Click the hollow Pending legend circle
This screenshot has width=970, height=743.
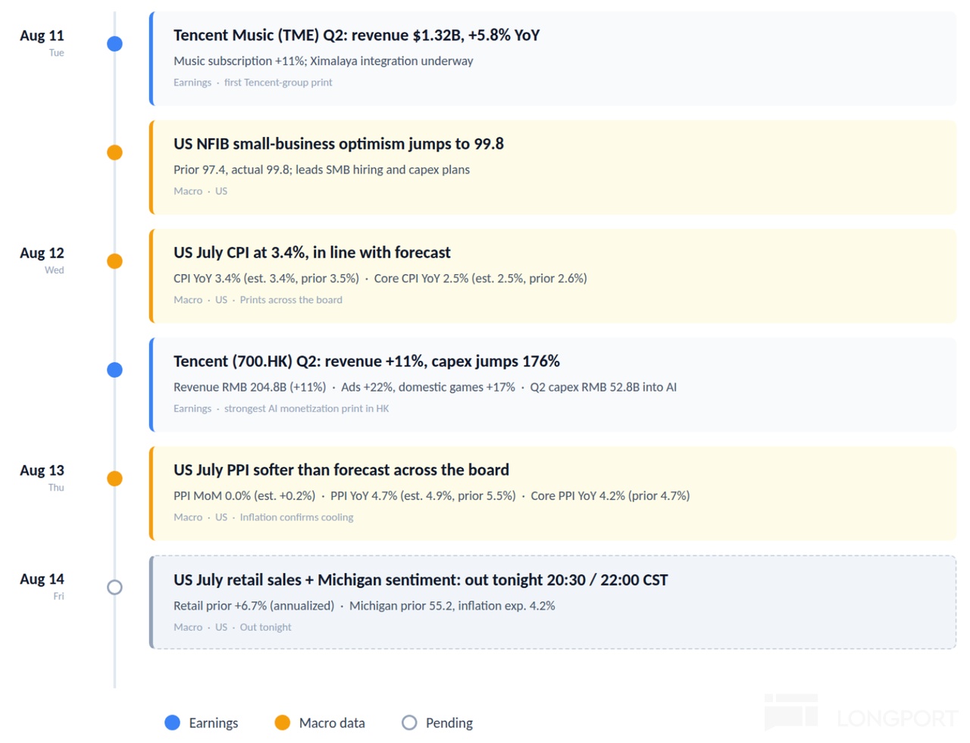(x=409, y=723)
